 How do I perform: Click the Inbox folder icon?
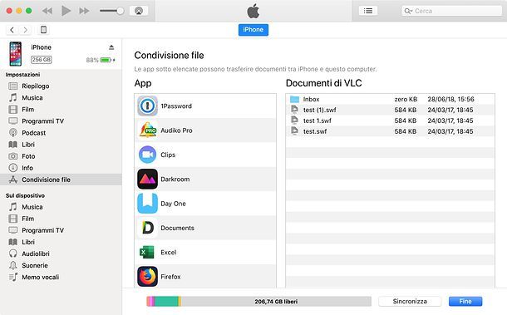coord(294,99)
